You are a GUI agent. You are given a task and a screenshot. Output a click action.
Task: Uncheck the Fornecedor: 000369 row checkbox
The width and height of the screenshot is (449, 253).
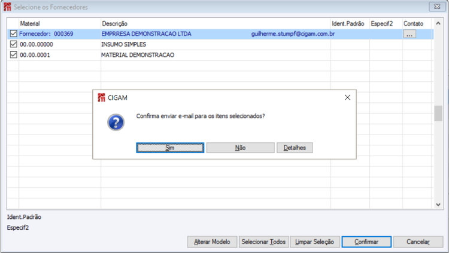point(13,33)
